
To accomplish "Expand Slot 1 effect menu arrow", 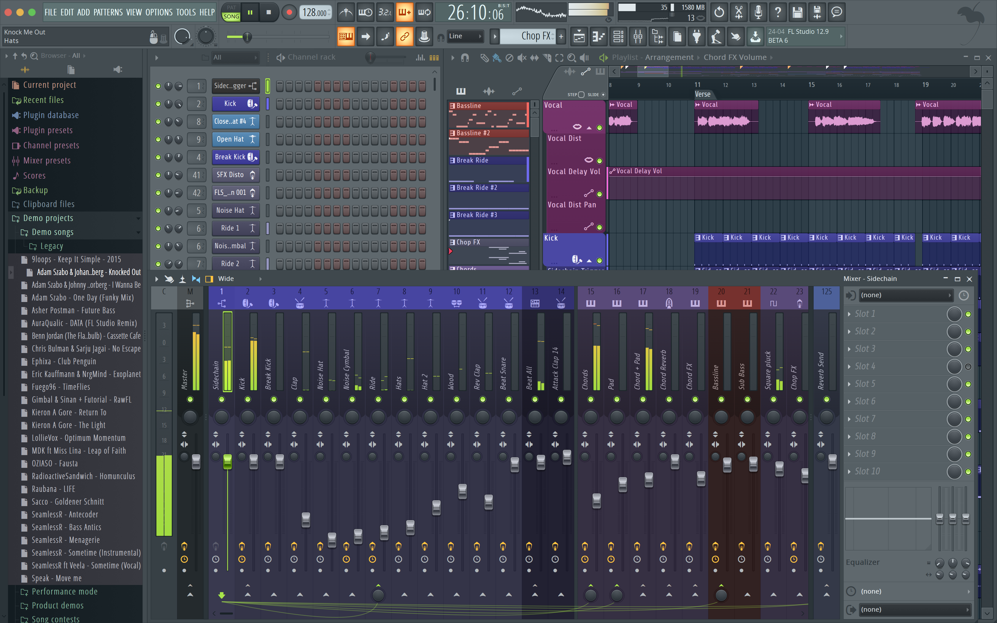I will [849, 314].
